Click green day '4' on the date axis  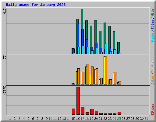coord(24,119)
